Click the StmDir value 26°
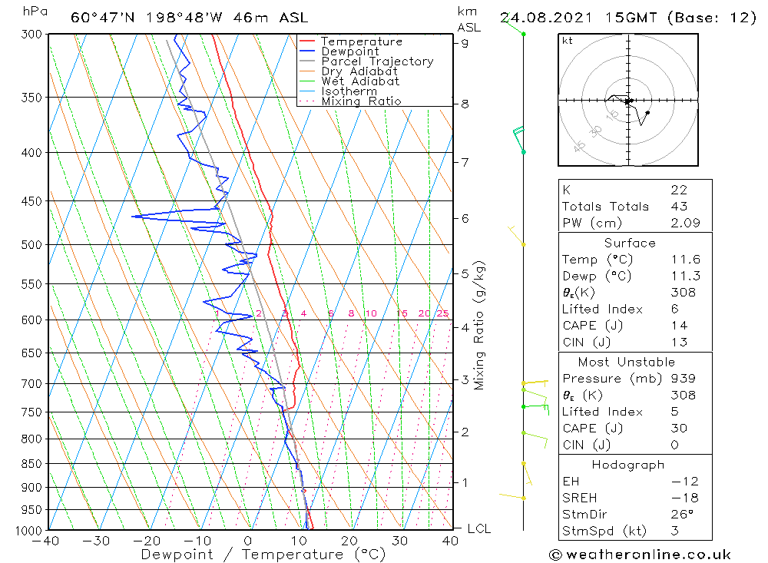Image resolution: width=768 pixels, height=563 pixels. [682, 515]
